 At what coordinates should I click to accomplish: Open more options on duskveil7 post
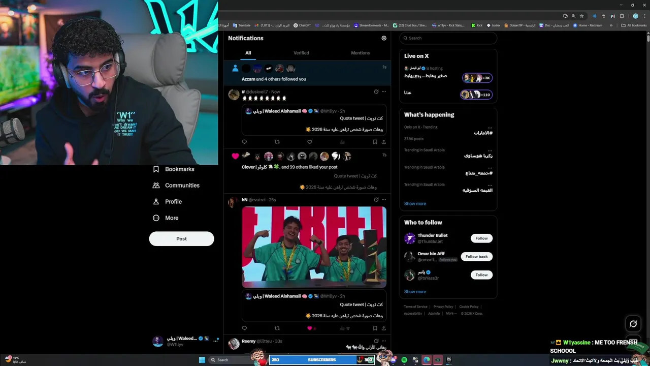point(383,92)
